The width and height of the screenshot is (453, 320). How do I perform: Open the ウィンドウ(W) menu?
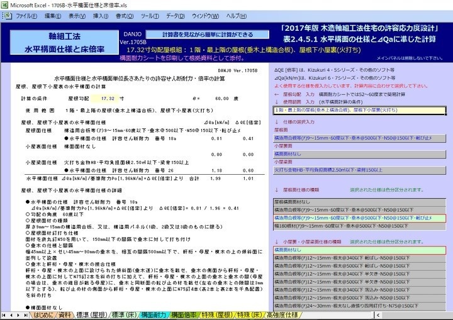pyautogui.click(x=205, y=16)
